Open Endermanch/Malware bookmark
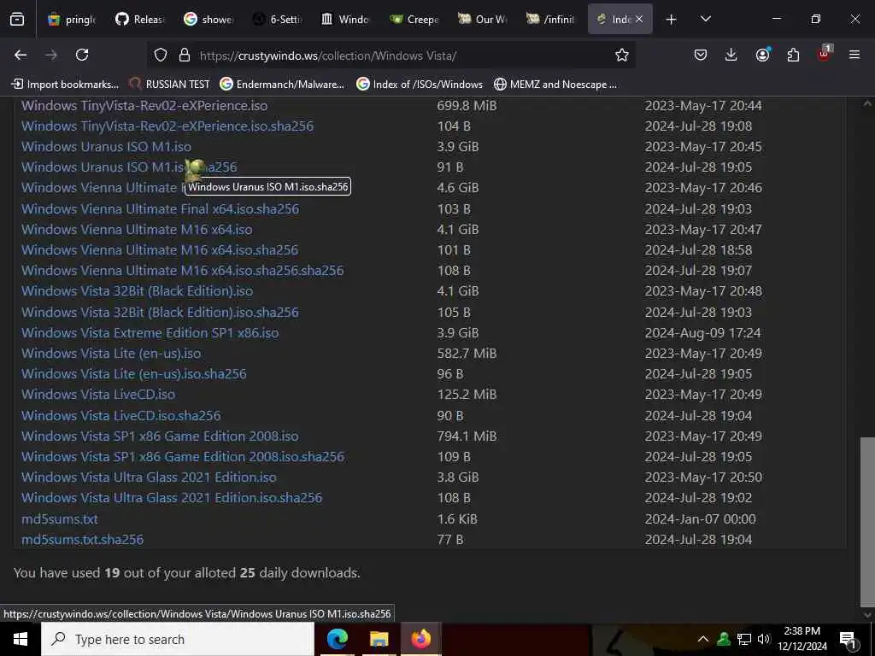This screenshot has height=656, width=875. point(282,85)
